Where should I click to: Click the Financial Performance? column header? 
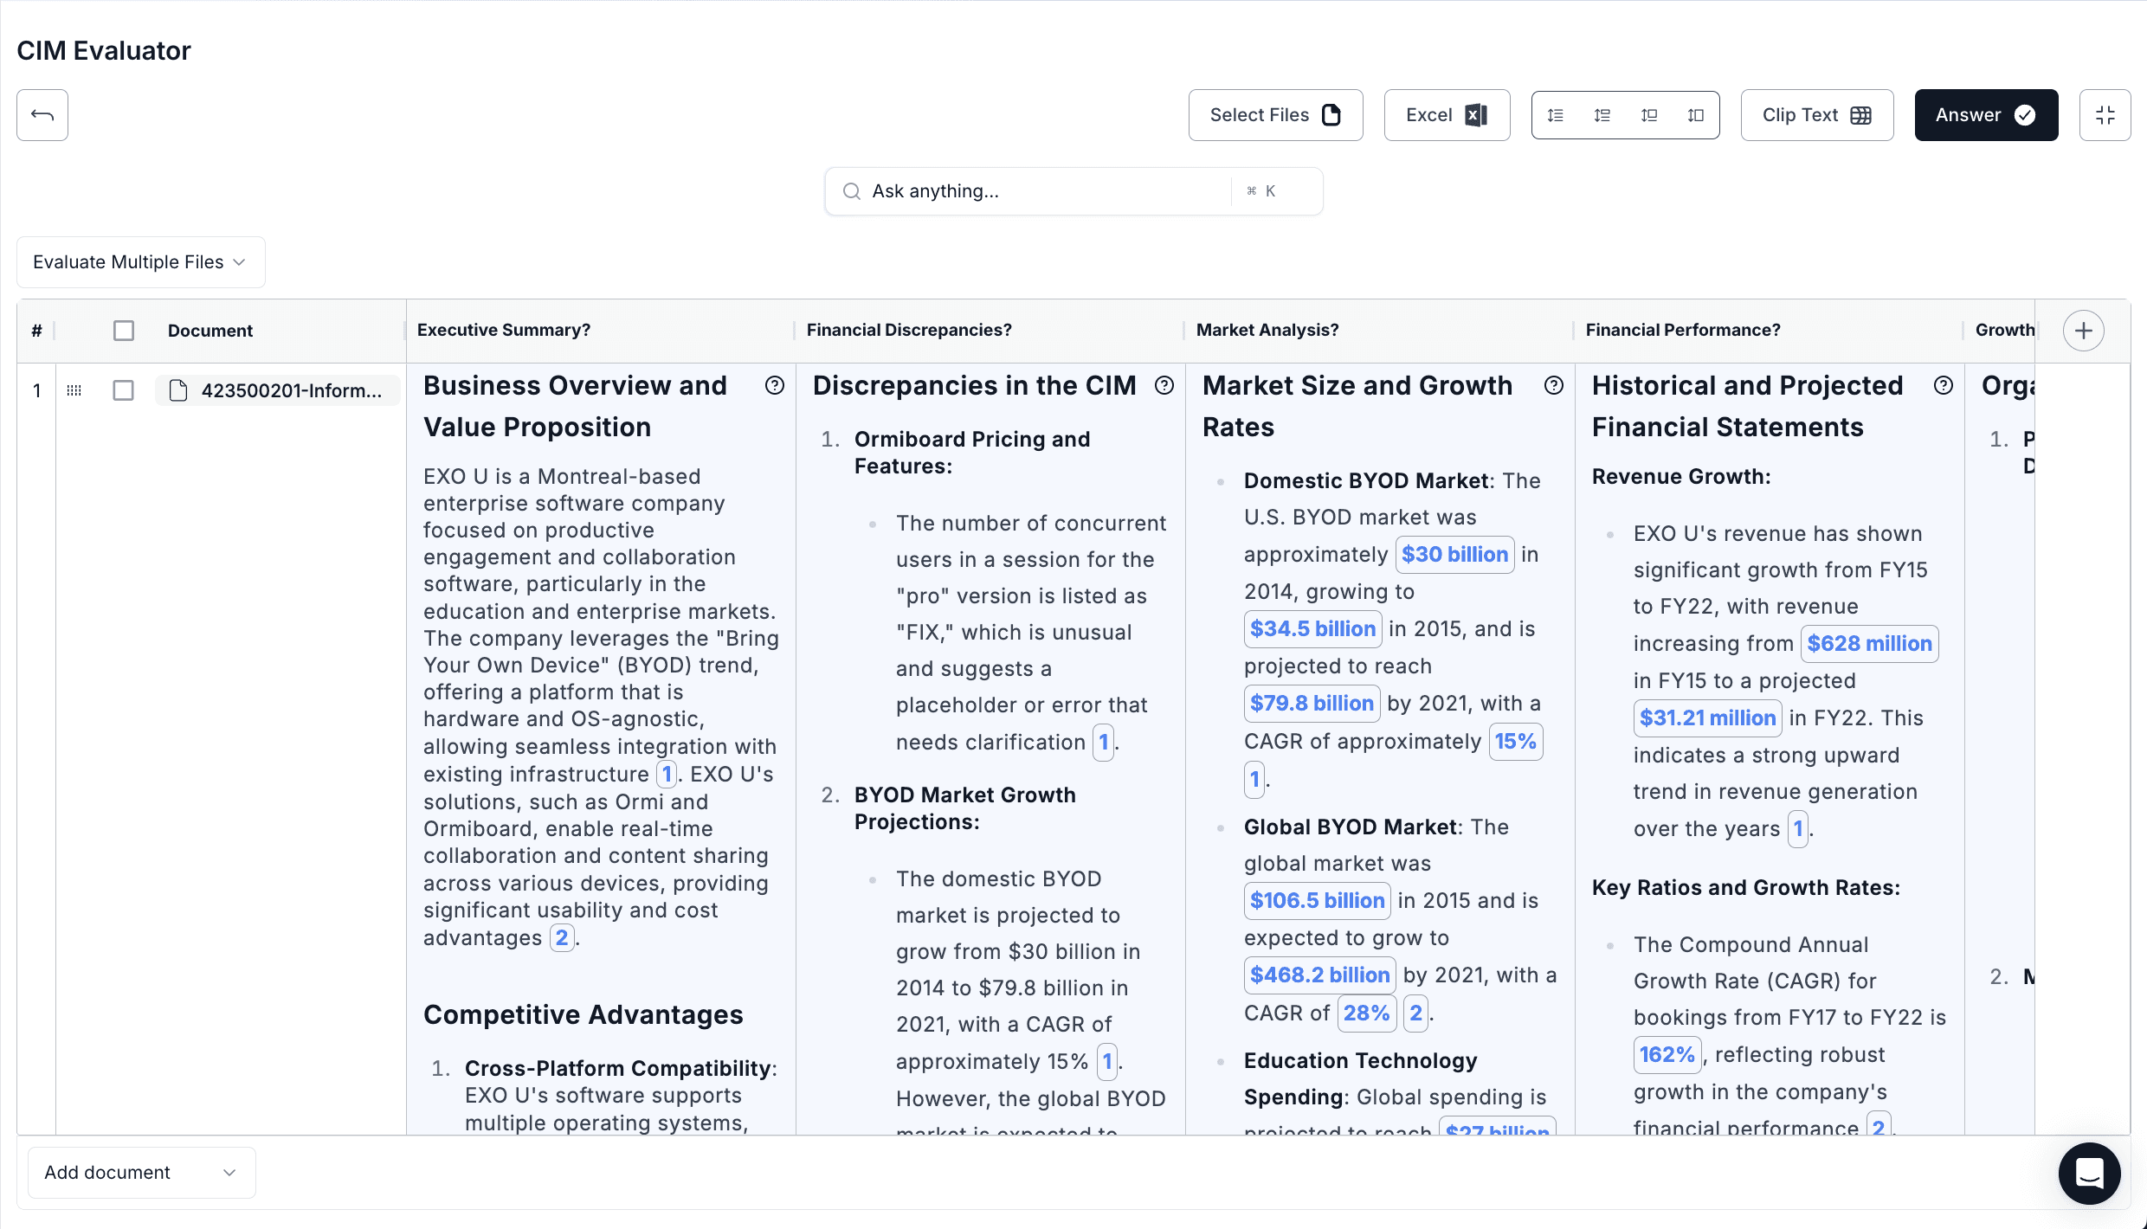(x=1683, y=330)
